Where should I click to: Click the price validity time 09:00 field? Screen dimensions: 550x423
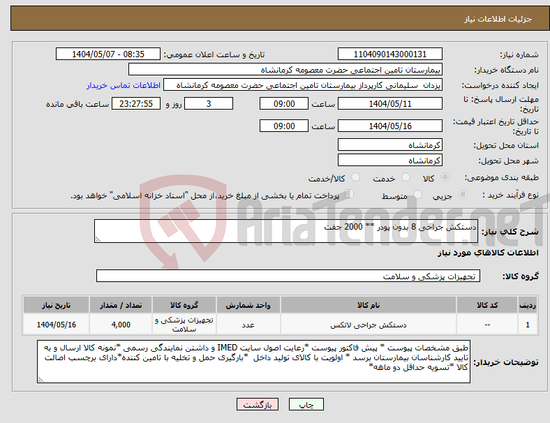284,126
